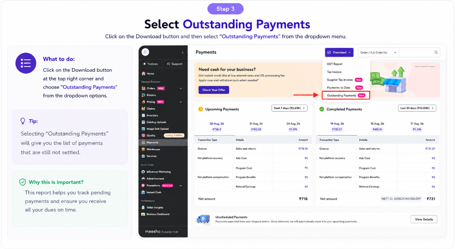Click the search magnifier icon
The height and width of the screenshot is (249, 455).
(x=436, y=52)
